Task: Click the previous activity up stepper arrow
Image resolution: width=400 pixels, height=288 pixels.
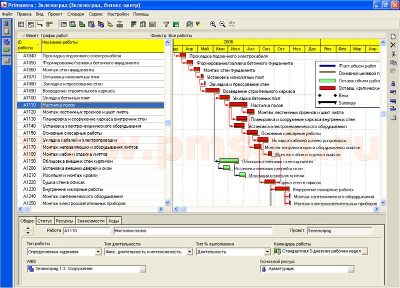Action: (28, 229)
